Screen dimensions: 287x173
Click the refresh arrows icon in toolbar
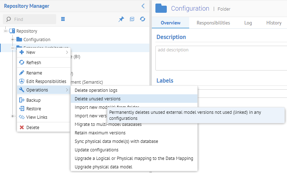143,19
